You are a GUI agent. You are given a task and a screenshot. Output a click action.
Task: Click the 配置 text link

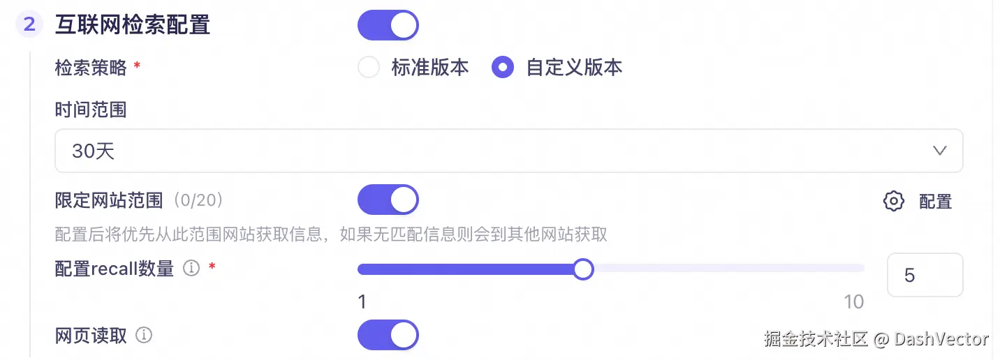coord(935,202)
